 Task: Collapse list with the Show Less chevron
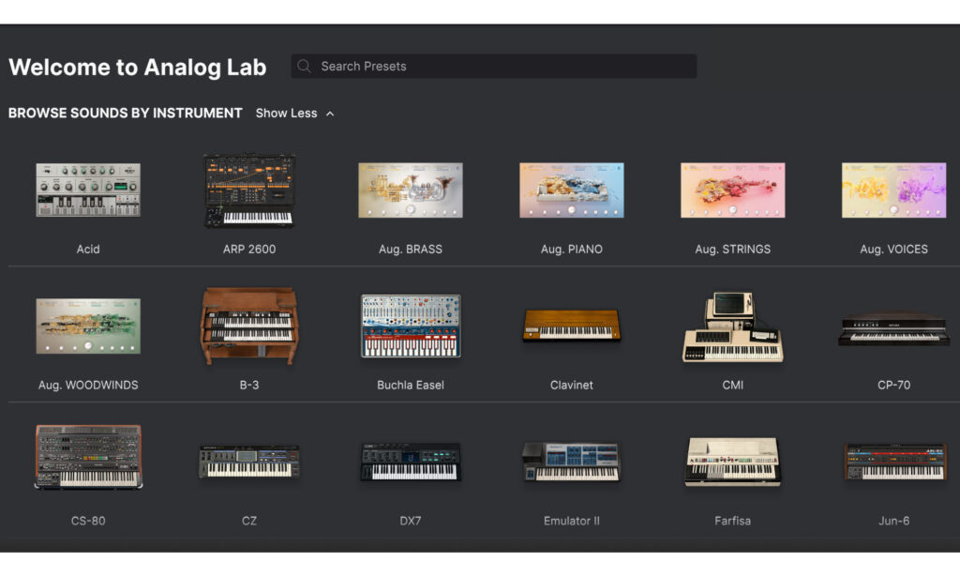pyautogui.click(x=330, y=114)
